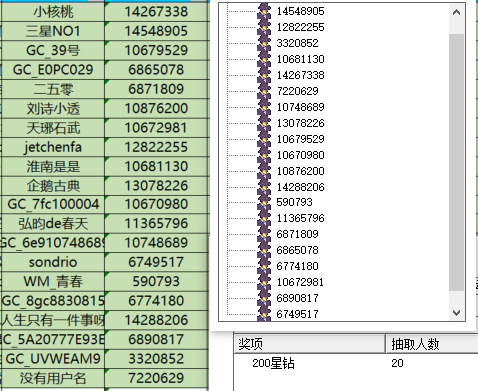Click the cell with ID 11365796 in spreadsheet
Screen dimensions: 478x391
click(x=156, y=224)
